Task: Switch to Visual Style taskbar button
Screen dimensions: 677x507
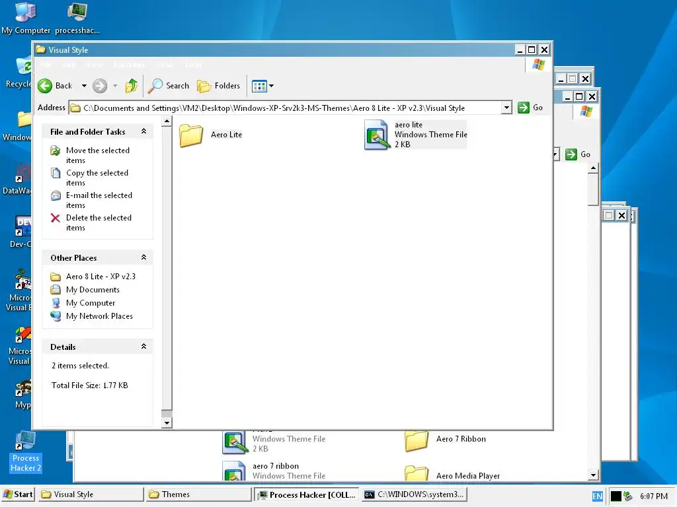Action: pos(90,494)
